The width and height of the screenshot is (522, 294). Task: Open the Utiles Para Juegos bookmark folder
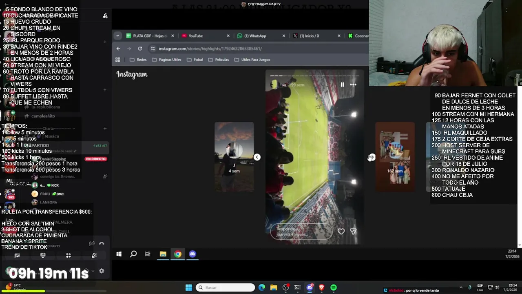point(252,60)
